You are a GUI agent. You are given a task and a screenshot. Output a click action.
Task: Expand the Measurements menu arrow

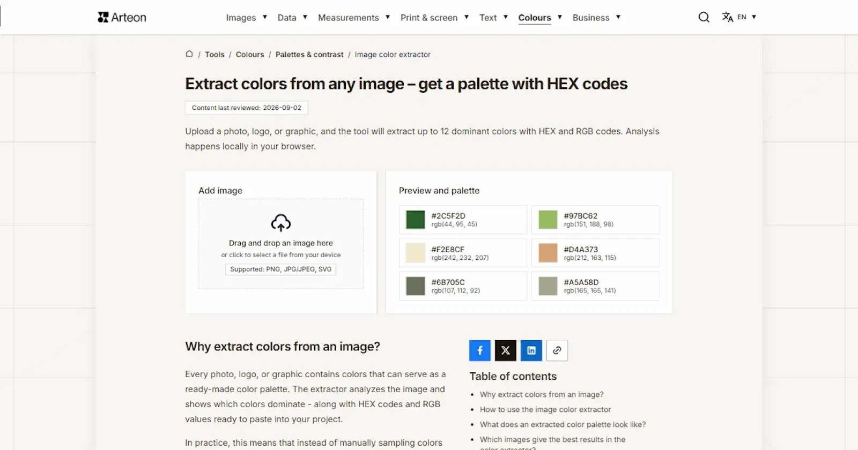point(388,17)
